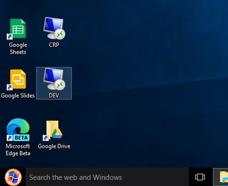Click the "DEV" icon label
Screen dimensions: 228x186
(54, 95)
